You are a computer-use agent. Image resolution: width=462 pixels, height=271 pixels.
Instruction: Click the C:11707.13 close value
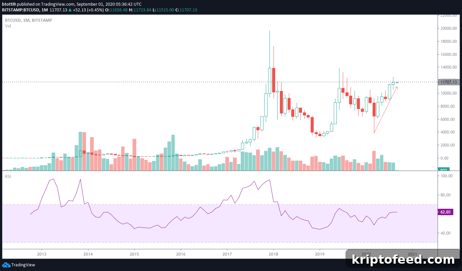[186, 10]
